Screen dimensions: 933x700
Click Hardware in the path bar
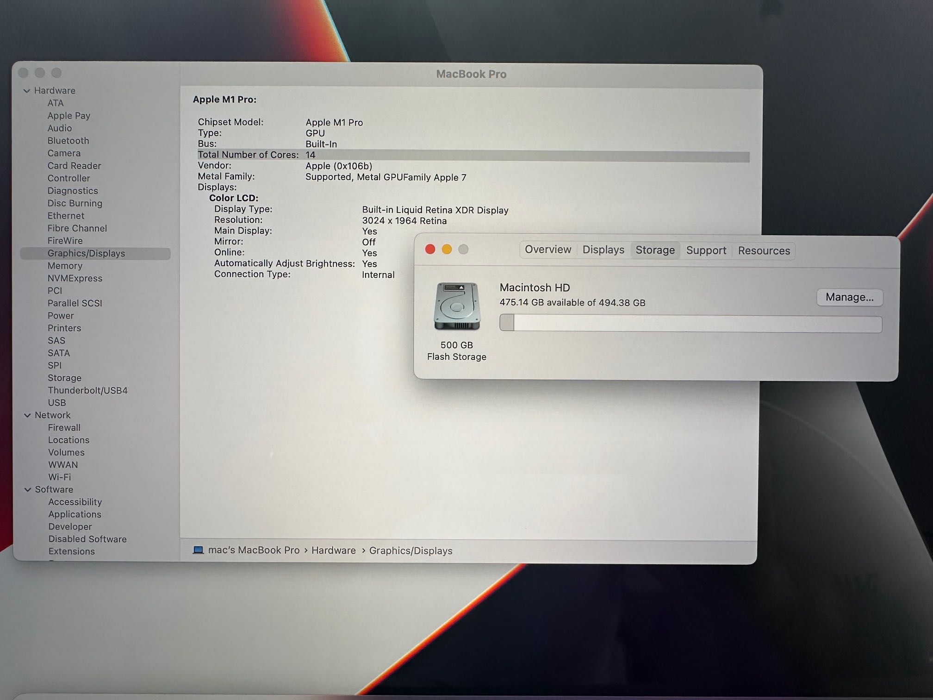(x=334, y=550)
